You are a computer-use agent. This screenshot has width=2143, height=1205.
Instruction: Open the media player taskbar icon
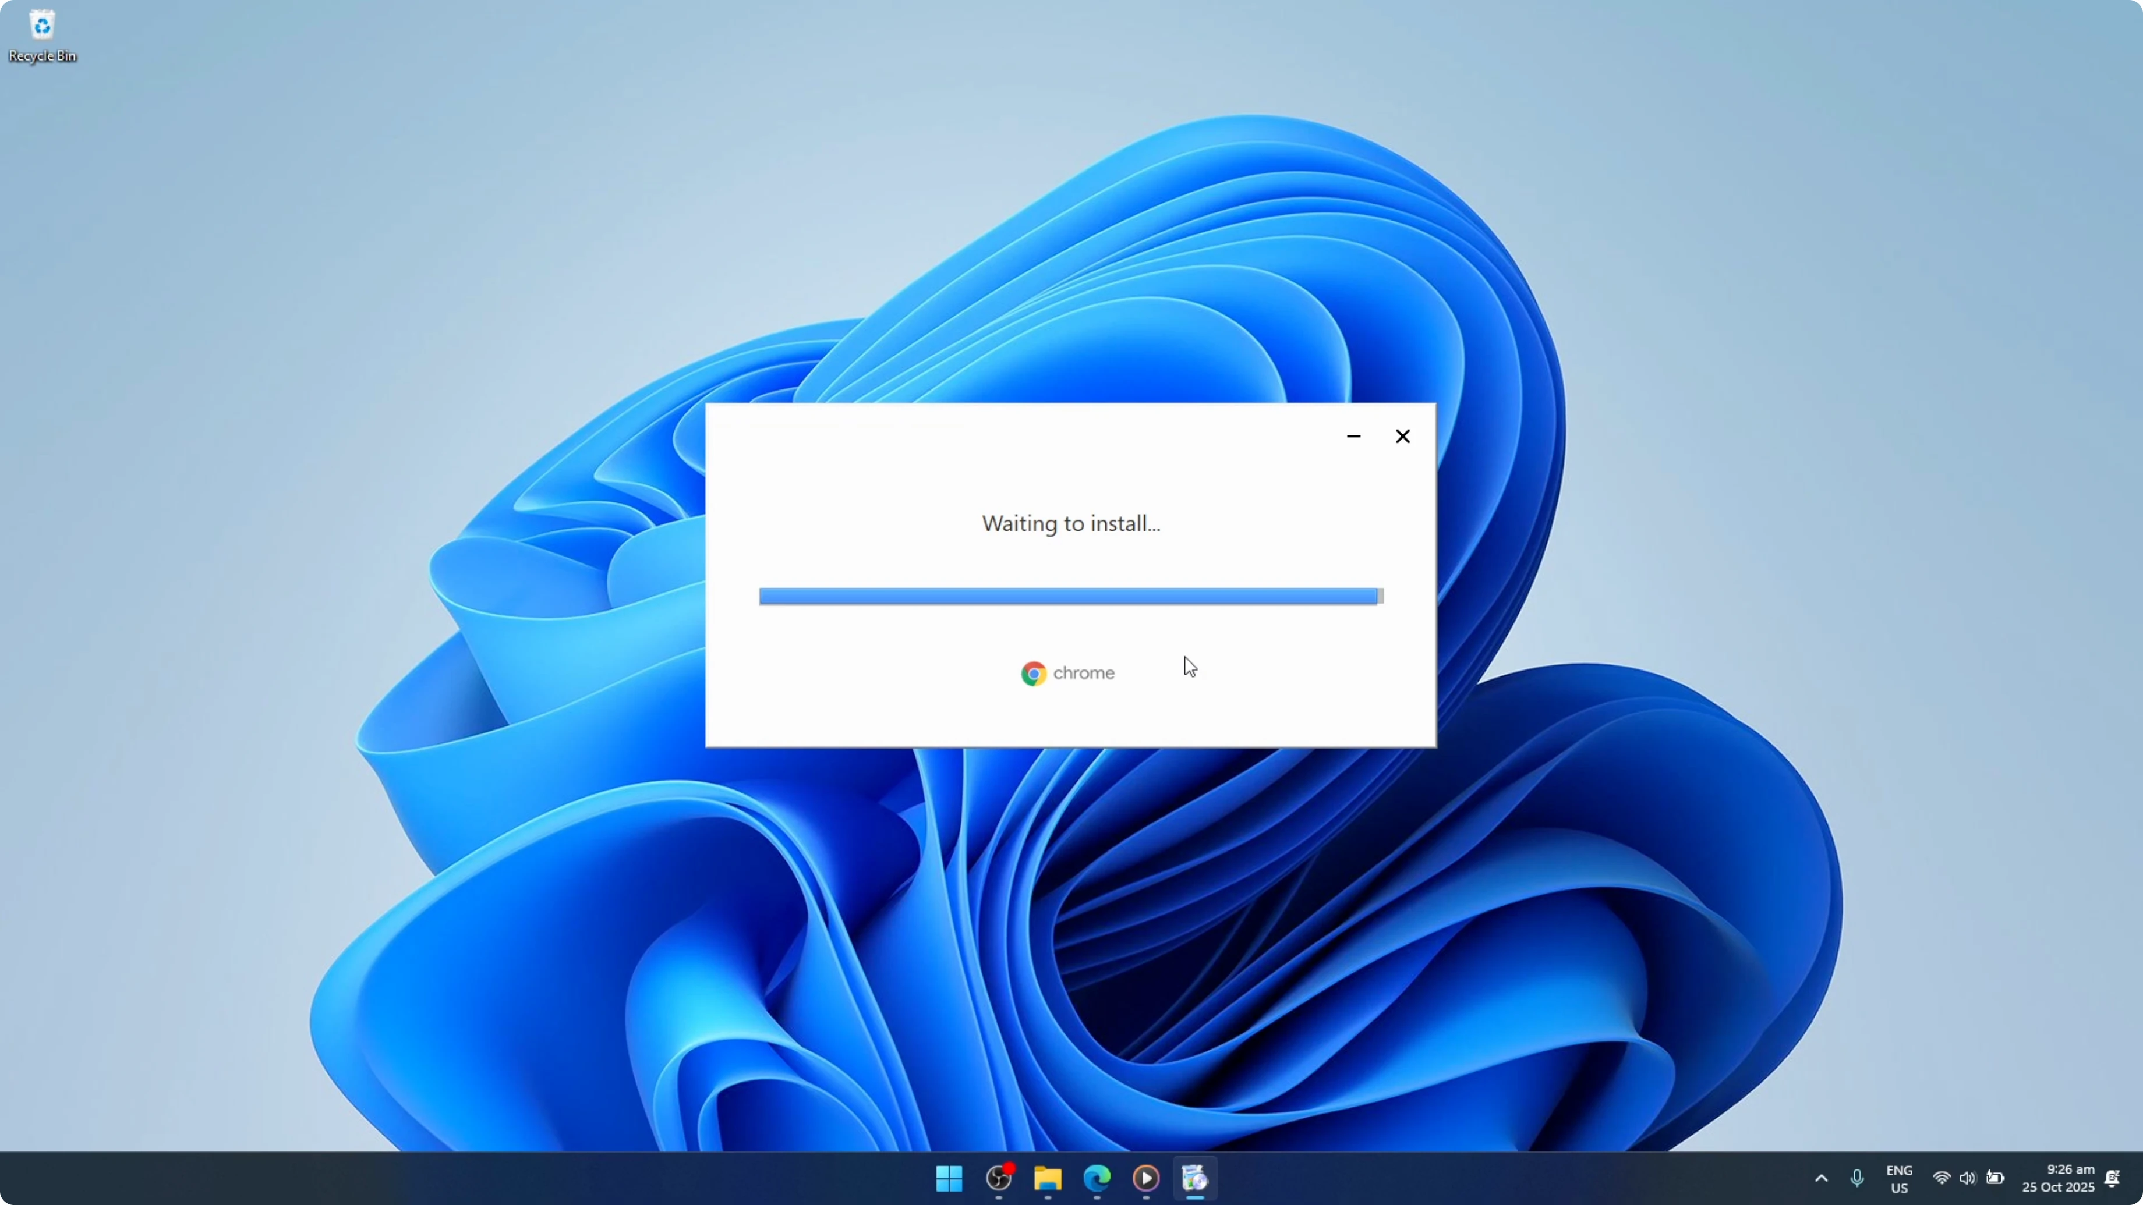(x=1145, y=1178)
